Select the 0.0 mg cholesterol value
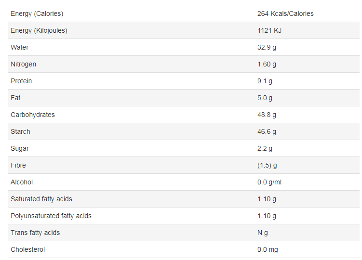 268,249
